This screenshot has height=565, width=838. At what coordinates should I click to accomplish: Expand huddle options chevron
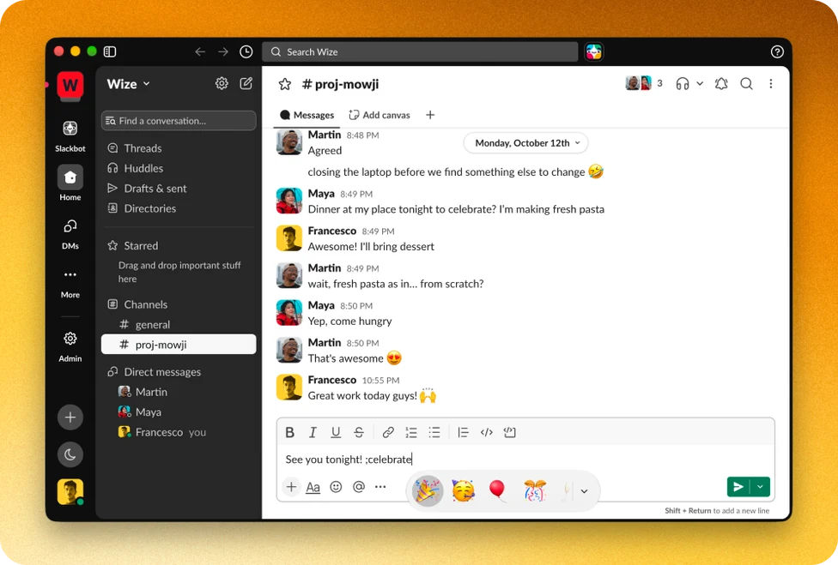tap(700, 84)
